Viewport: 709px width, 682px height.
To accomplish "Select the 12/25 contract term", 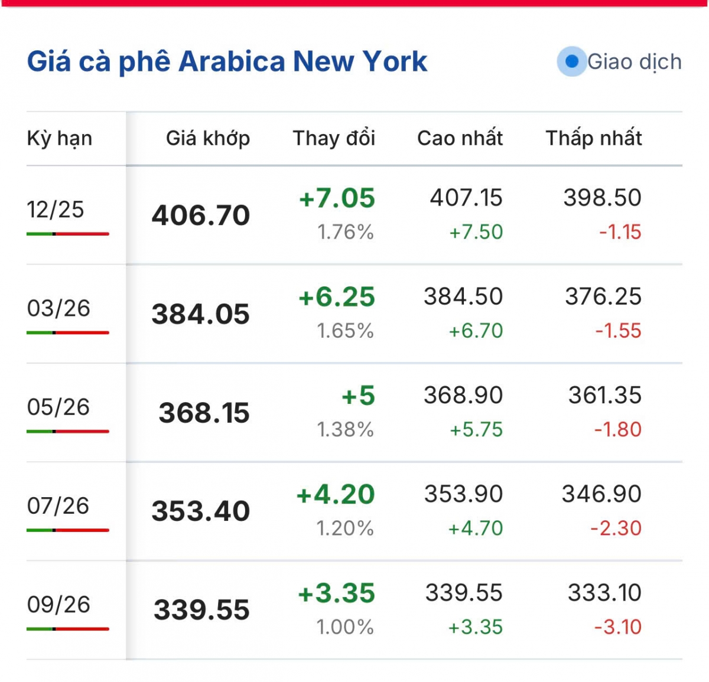I will [56, 210].
